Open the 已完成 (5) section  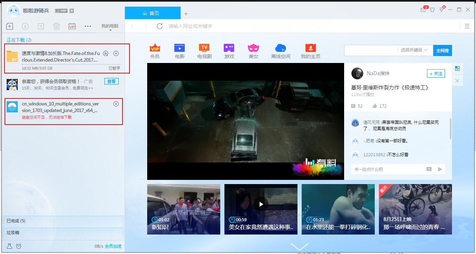click(63, 221)
